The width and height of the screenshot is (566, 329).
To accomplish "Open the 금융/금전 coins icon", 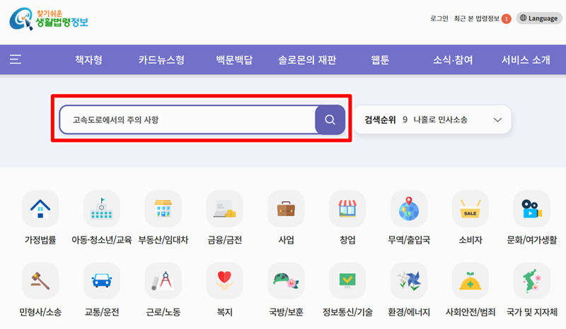I will pyautogui.click(x=224, y=209).
